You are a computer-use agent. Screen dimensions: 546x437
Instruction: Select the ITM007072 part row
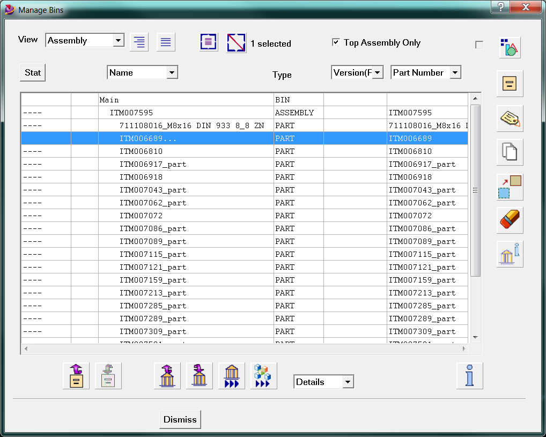[x=245, y=216]
